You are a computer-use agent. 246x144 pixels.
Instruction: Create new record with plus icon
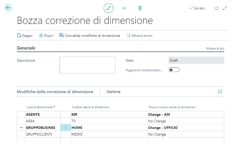(x=124, y=8)
